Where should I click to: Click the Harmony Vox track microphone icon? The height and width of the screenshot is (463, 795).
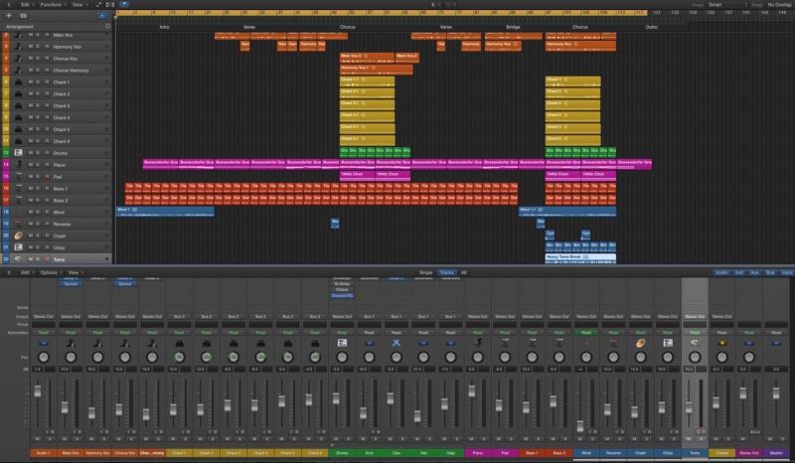click(x=18, y=47)
